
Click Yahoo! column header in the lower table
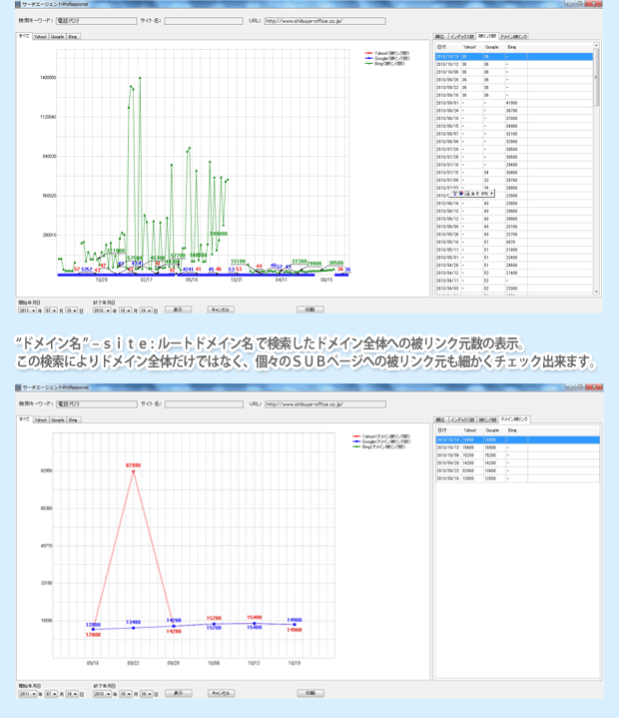coord(471,430)
